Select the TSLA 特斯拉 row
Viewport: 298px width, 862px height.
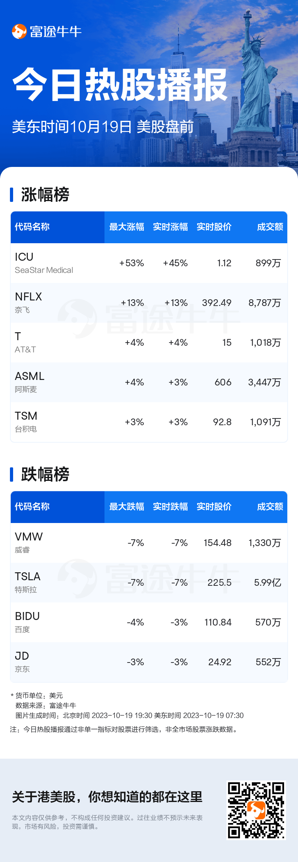(x=149, y=583)
